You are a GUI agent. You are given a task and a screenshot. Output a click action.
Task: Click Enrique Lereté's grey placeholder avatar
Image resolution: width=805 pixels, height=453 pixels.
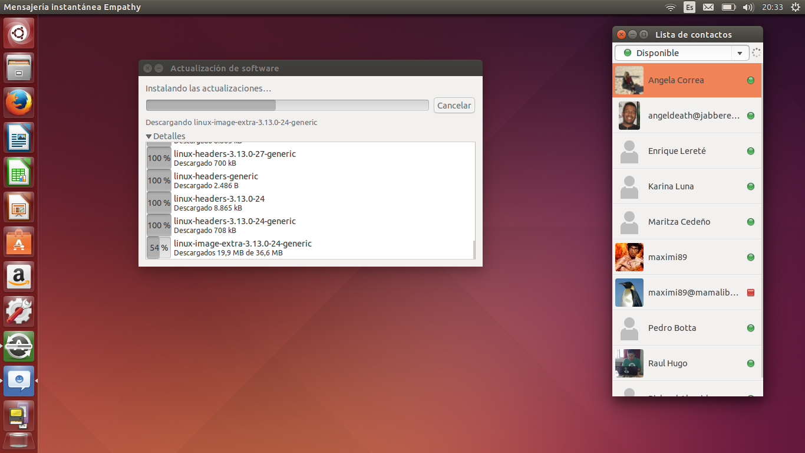click(x=629, y=151)
